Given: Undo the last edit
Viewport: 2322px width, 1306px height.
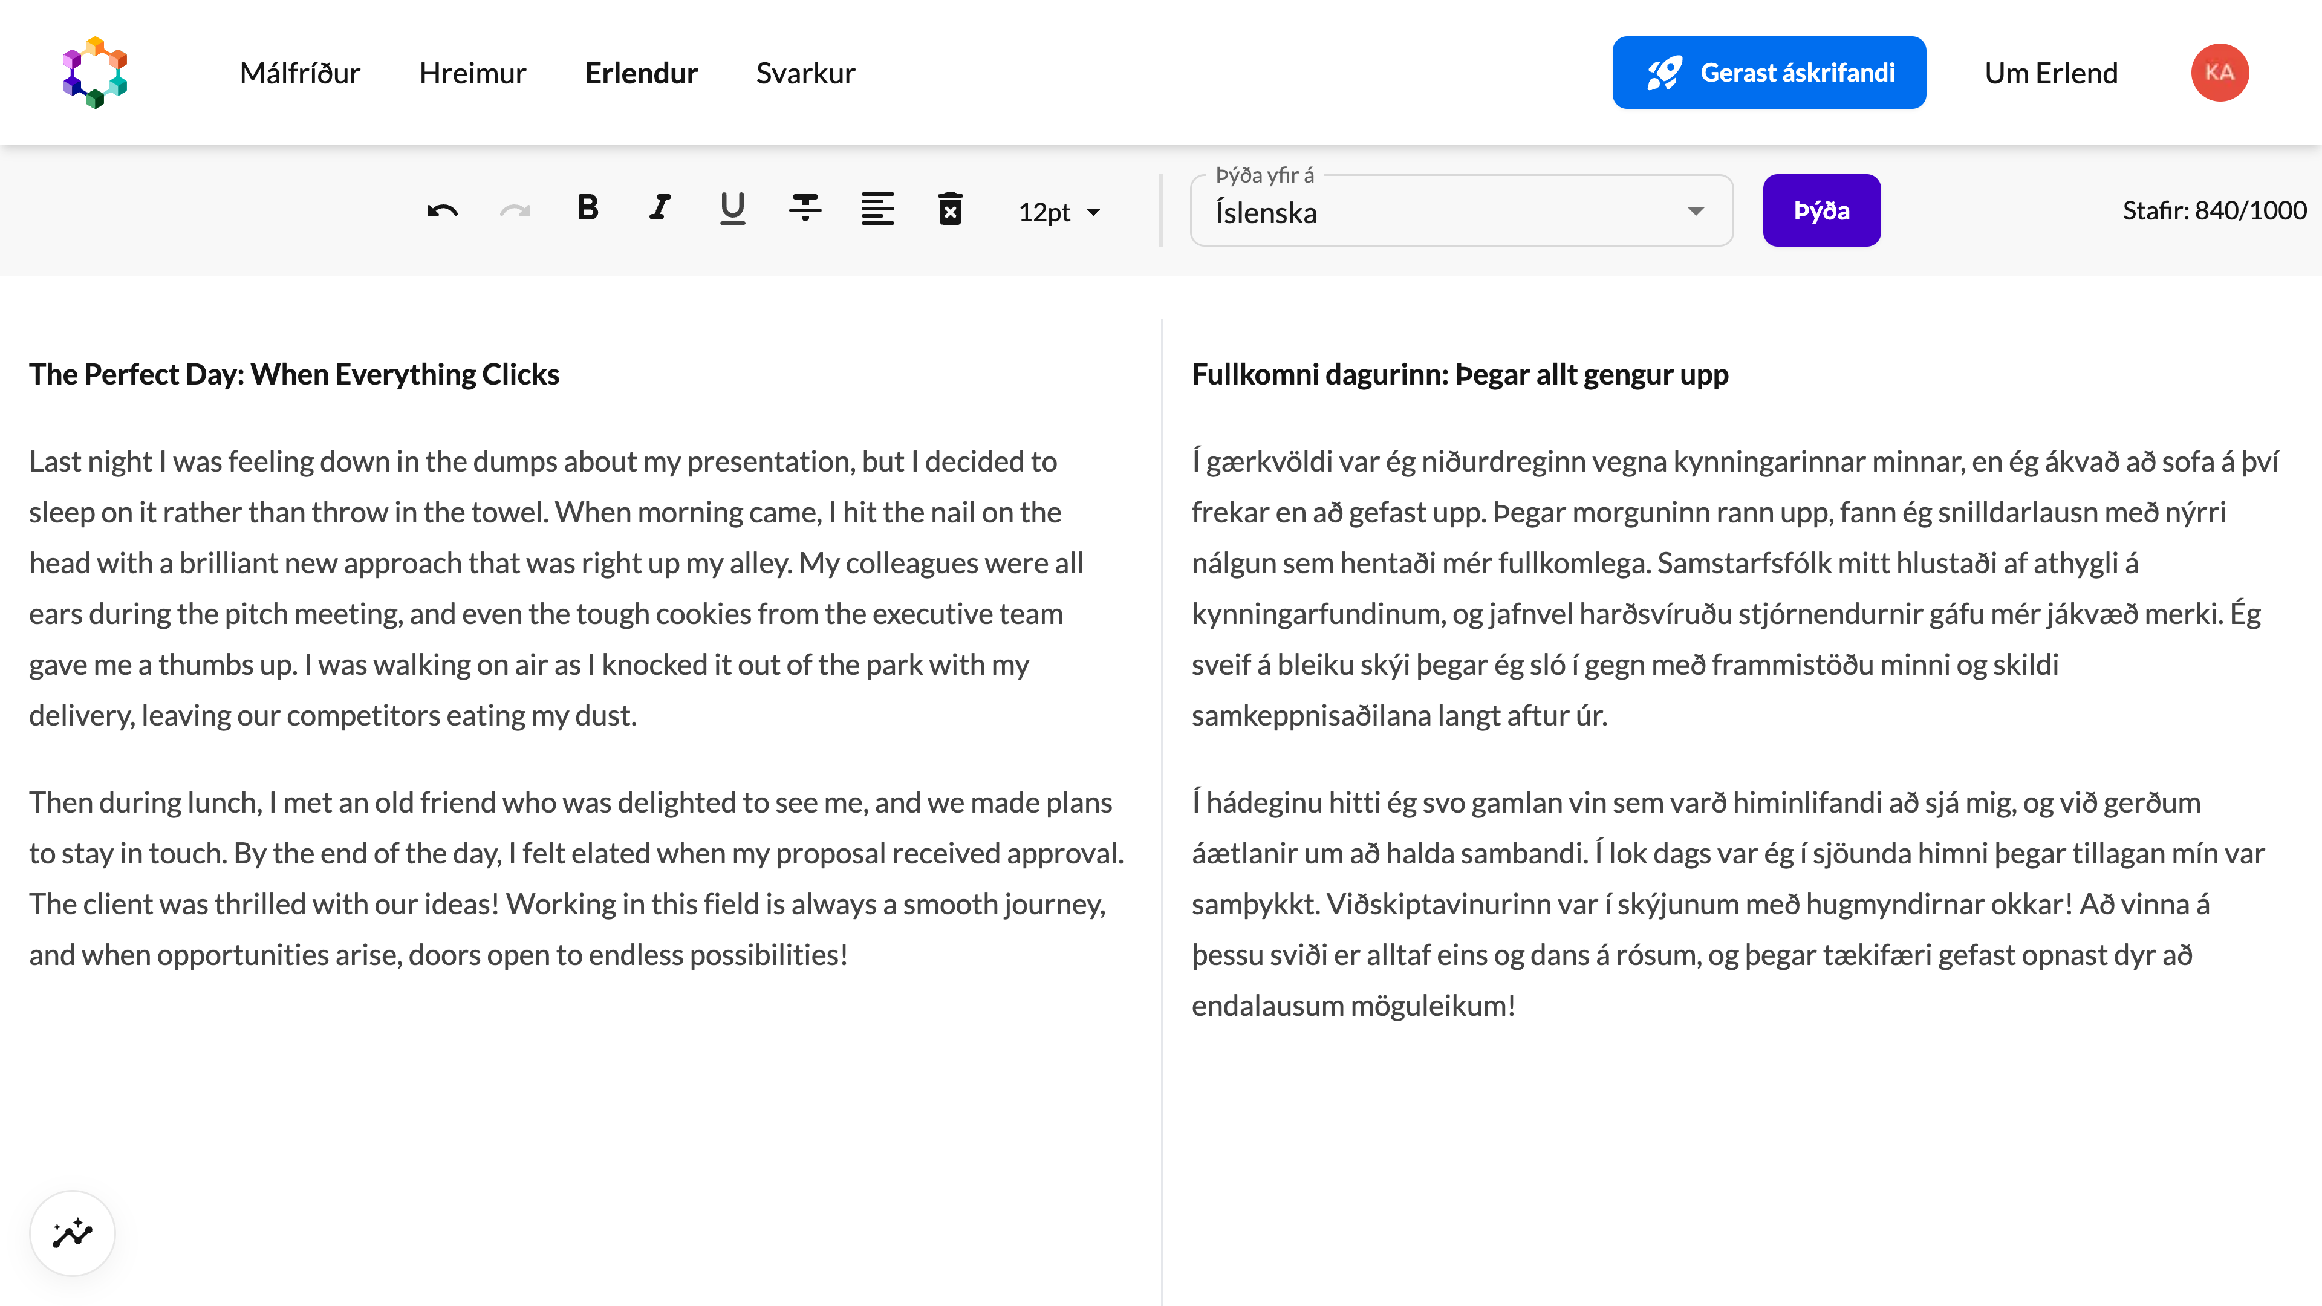Looking at the screenshot, I should pos(443,211).
